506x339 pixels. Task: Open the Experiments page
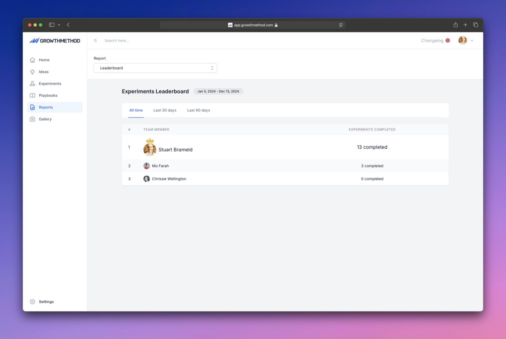tap(55, 84)
